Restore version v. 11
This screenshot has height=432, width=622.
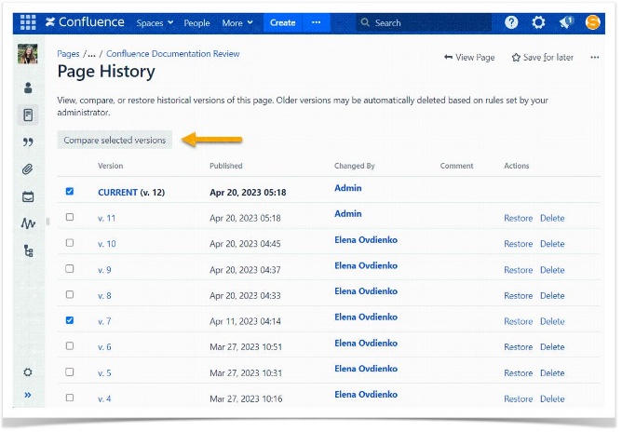pos(518,218)
